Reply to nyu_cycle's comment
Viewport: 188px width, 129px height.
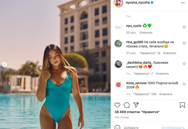coord(146,33)
